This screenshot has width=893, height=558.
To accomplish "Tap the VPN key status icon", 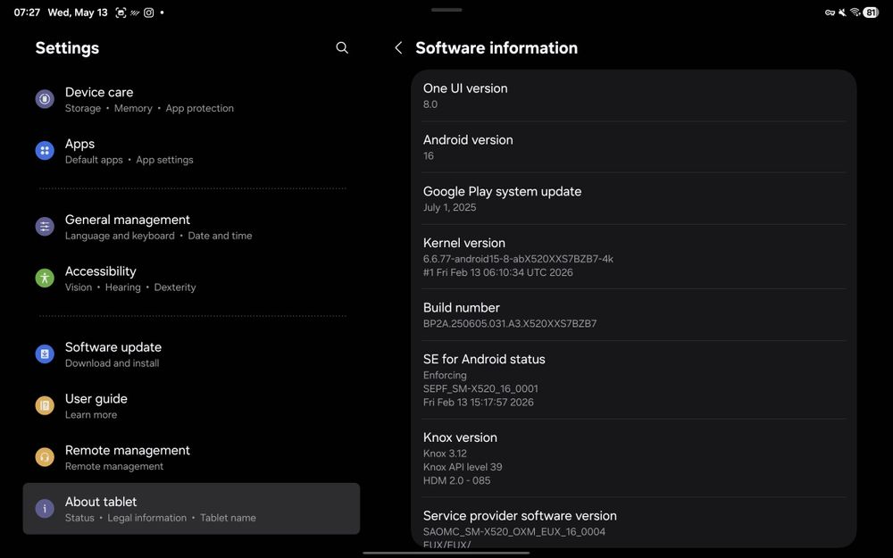I will [830, 12].
